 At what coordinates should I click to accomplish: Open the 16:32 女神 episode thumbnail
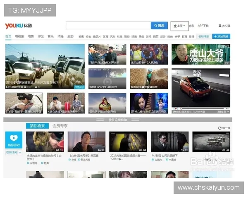86,142
